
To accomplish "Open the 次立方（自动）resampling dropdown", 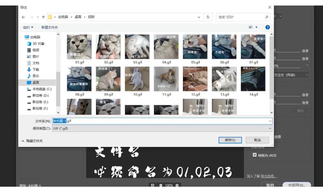I will [287, 75].
